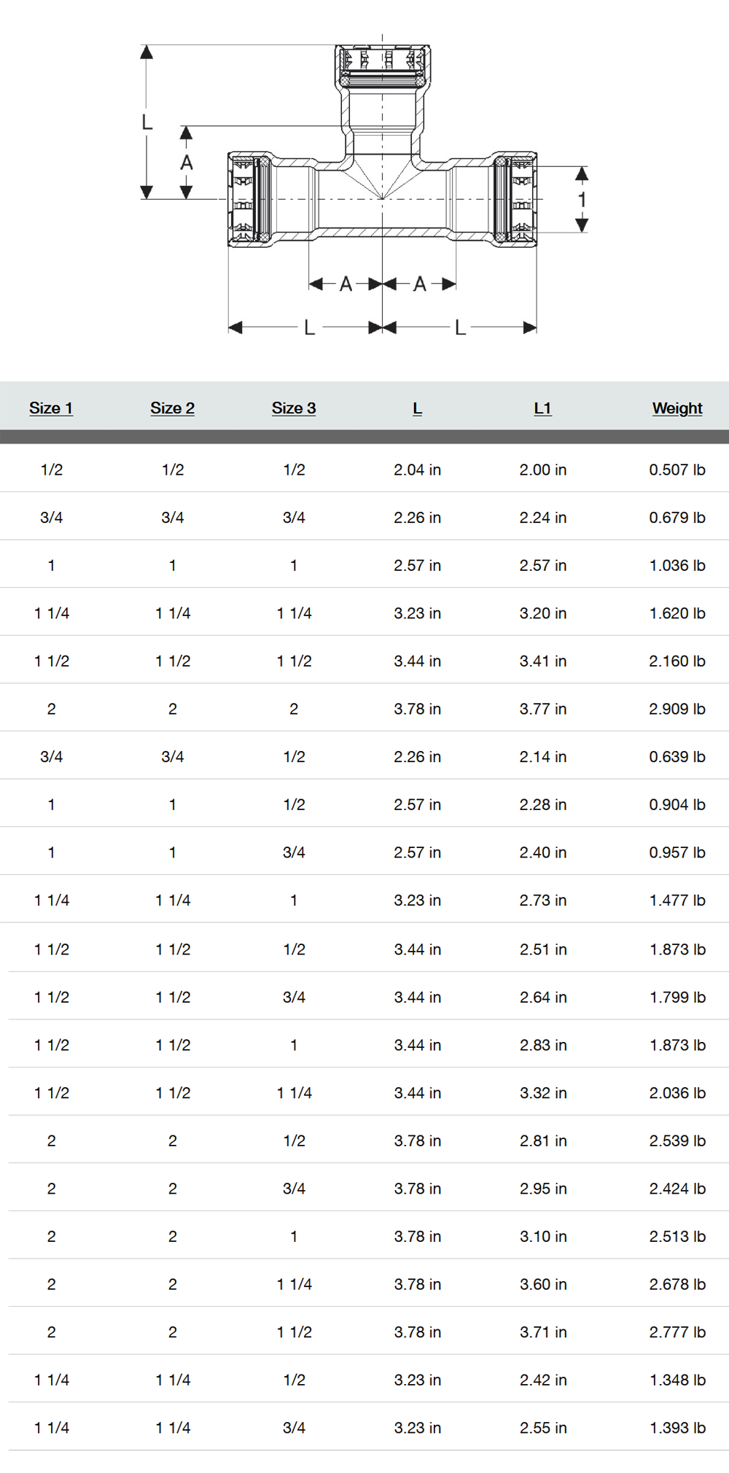Click the tee fitting diagram image

click(x=365, y=185)
